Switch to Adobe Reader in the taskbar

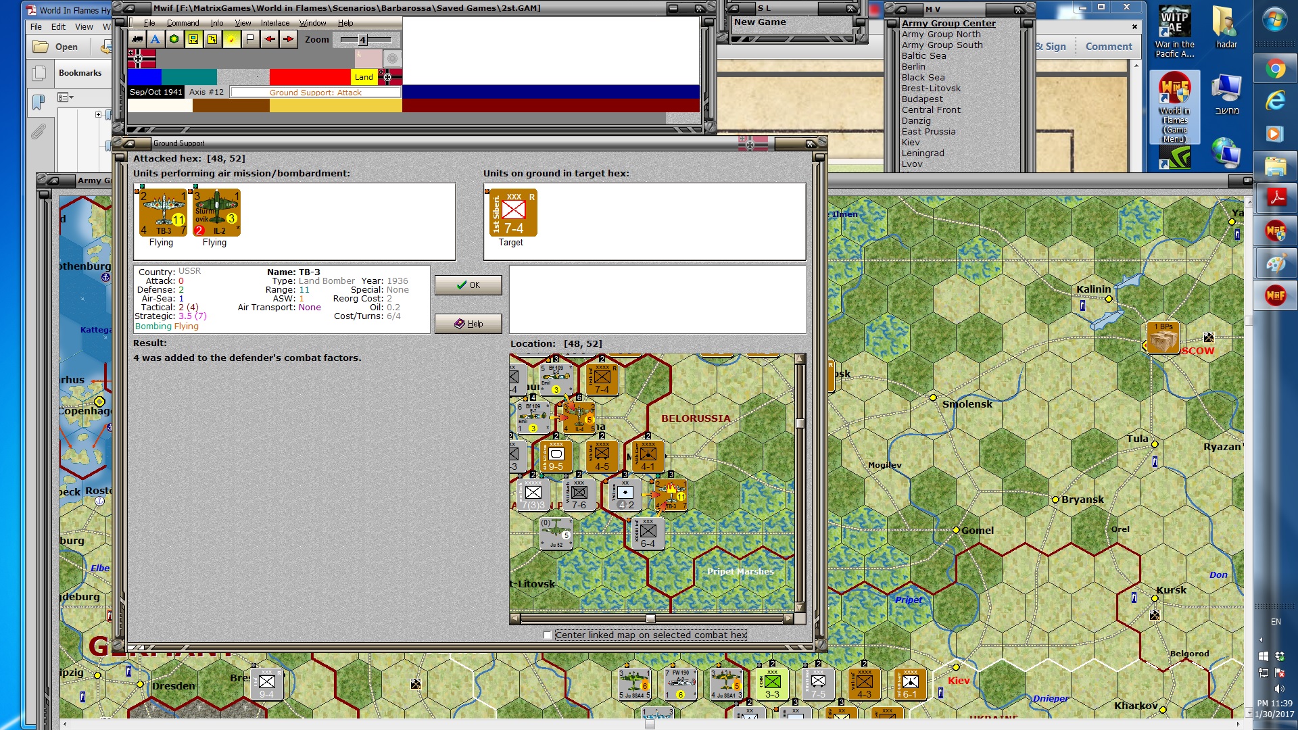click(1276, 198)
